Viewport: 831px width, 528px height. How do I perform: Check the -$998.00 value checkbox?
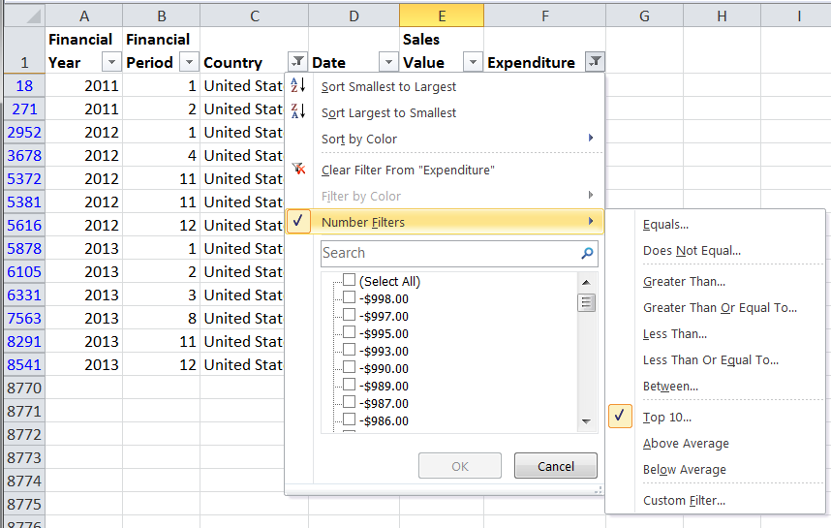click(x=349, y=298)
